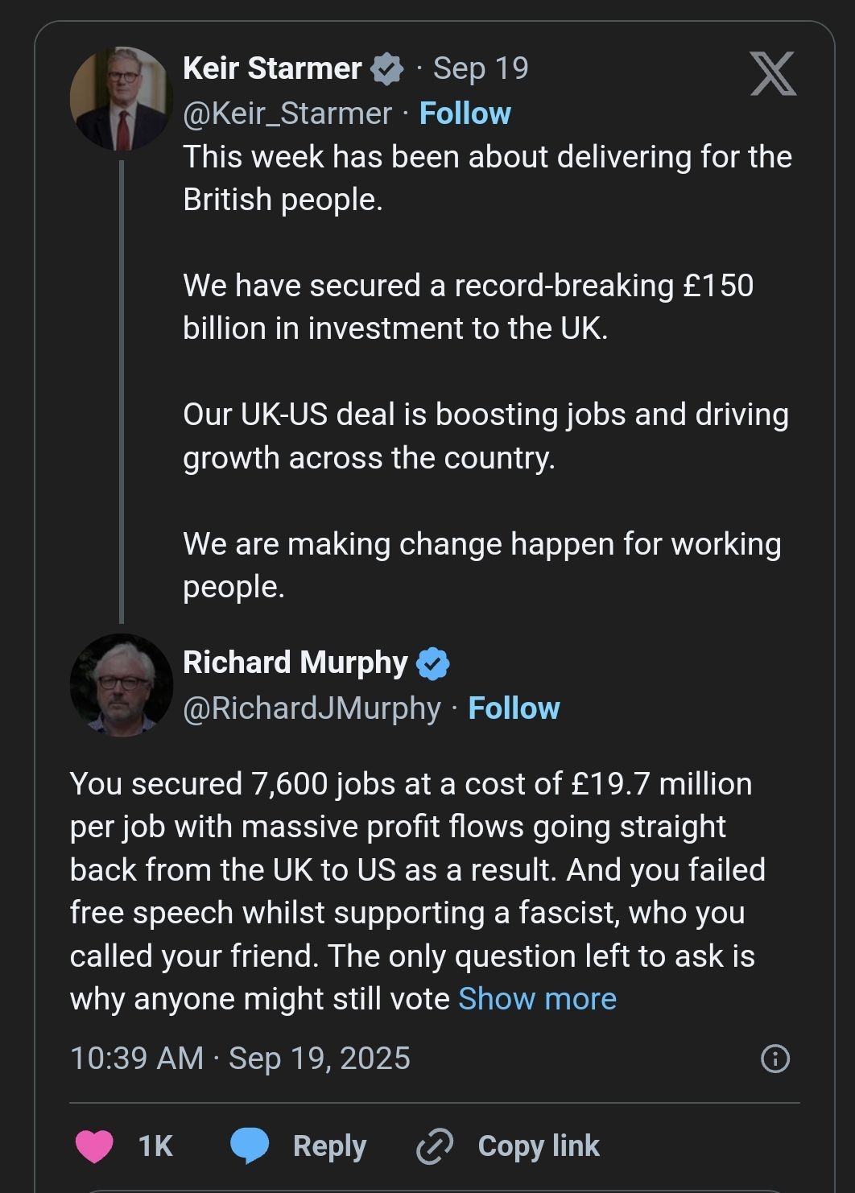Image resolution: width=855 pixels, height=1193 pixels.
Task: Click the Keir Starmer display name
Action: coord(272,69)
